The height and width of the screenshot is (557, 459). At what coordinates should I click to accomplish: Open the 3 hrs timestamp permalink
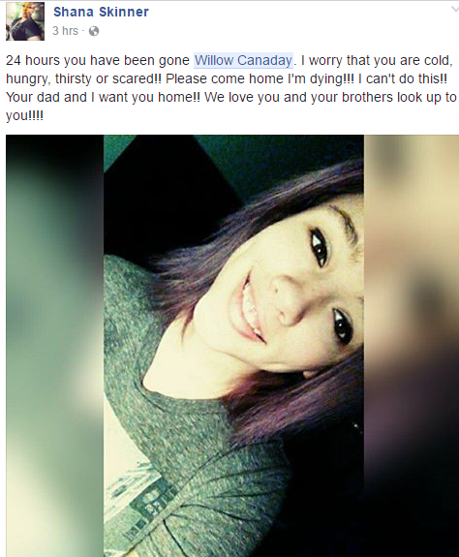pyautogui.click(x=65, y=31)
